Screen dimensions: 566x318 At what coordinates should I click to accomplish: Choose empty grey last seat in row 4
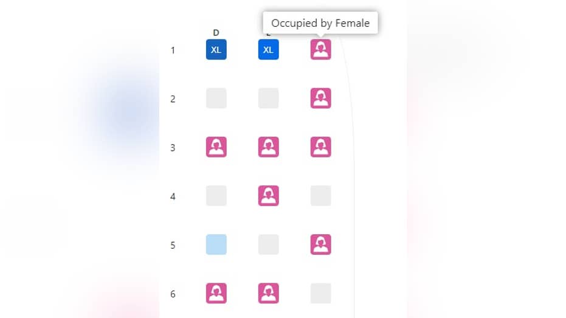[320, 196]
